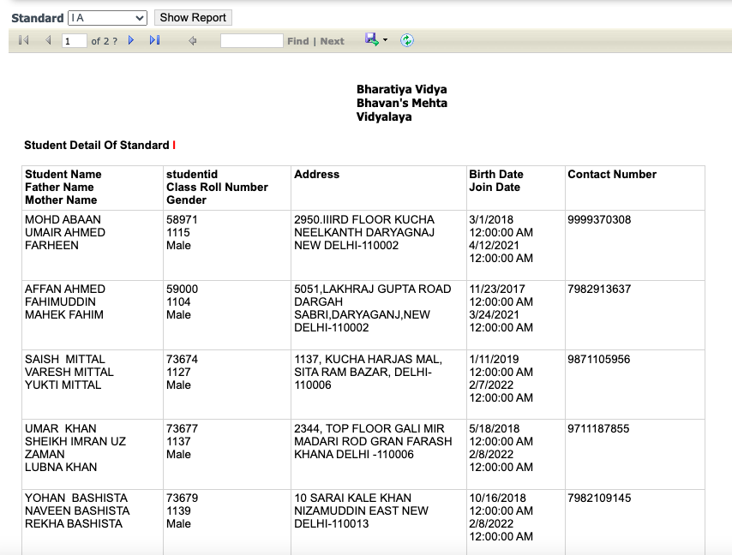Click the find text box
Viewport: 732px width, 555px height.
tap(252, 41)
